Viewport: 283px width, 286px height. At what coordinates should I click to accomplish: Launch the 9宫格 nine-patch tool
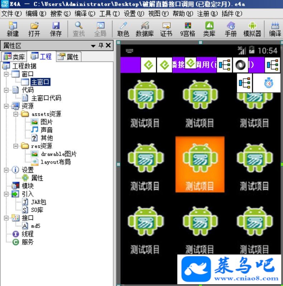point(188,29)
